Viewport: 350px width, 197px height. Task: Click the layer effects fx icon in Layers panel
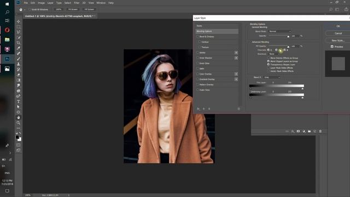click(x=293, y=131)
